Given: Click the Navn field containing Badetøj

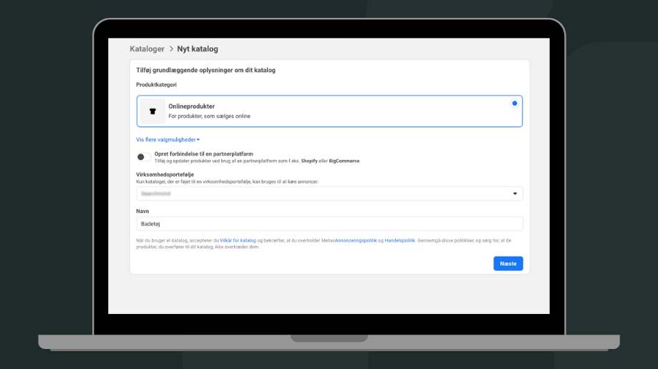Looking at the screenshot, I should 329,224.
